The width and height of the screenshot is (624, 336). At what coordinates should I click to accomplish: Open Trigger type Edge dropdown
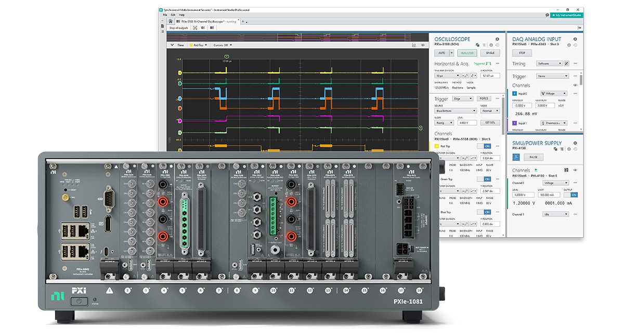coord(463,98)
